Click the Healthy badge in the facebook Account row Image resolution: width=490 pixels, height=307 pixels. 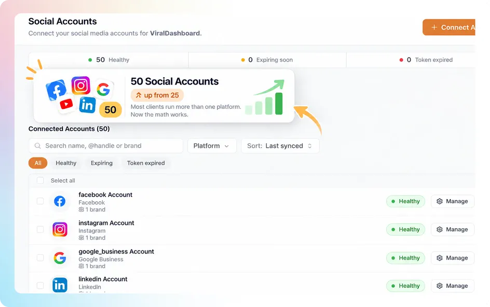pos(405,201)
